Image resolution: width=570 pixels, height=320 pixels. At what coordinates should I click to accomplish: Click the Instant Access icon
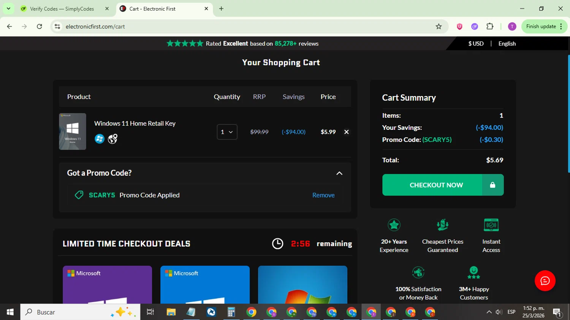coord(491,225)
